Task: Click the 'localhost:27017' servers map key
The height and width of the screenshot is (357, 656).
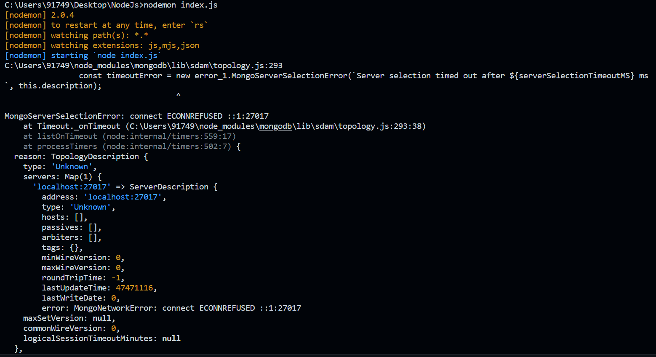Action: click(72, 187)
